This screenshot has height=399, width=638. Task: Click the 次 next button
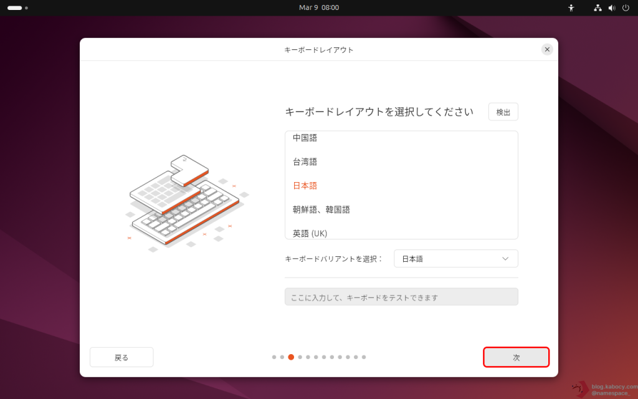pos(516,357)
